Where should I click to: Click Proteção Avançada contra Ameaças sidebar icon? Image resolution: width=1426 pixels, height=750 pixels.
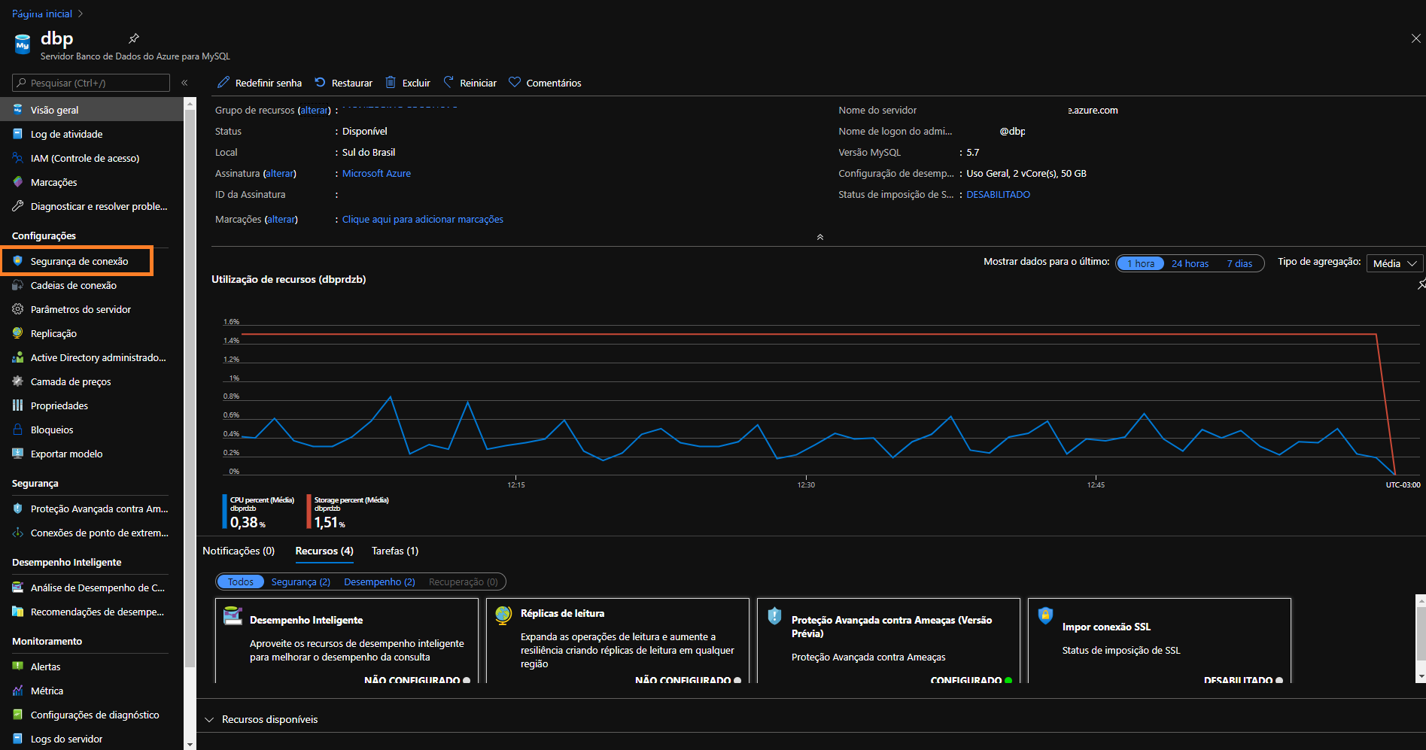pyautogui.click(x=18, y=509)
